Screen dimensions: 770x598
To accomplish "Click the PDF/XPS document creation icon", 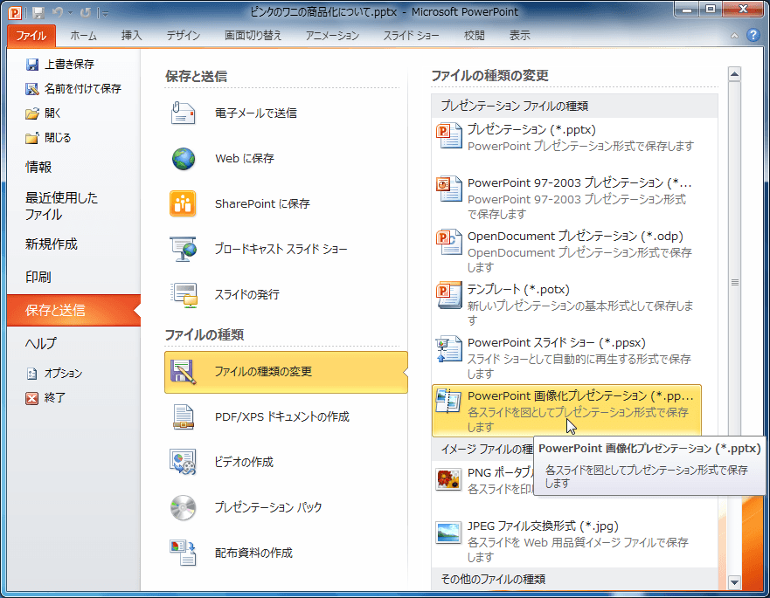I will coord(184,417).
